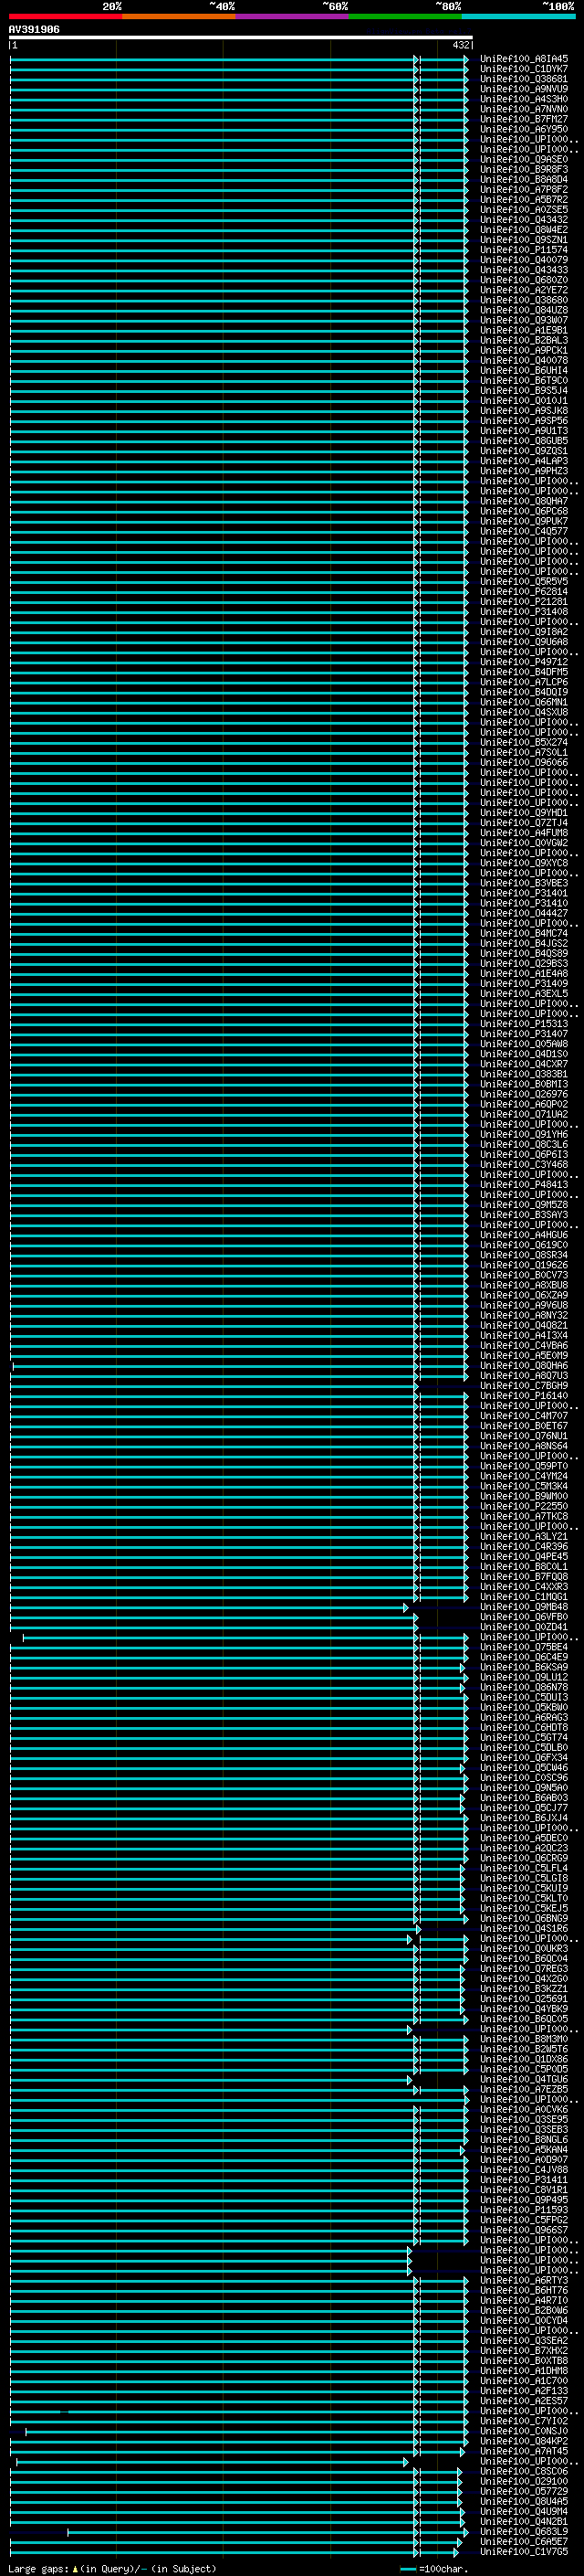Select hit label UniRef100_Q38681
The width and height of the screenshot is (584, 2576).
524,79
